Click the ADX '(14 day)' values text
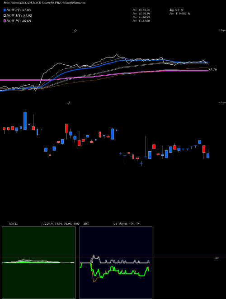The image size is (226, 299). (x=126, y=224)
